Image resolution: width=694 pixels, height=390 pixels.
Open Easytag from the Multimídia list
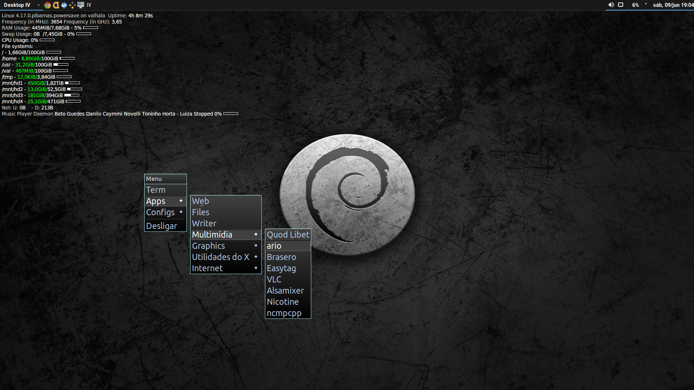tap(288, 268)
